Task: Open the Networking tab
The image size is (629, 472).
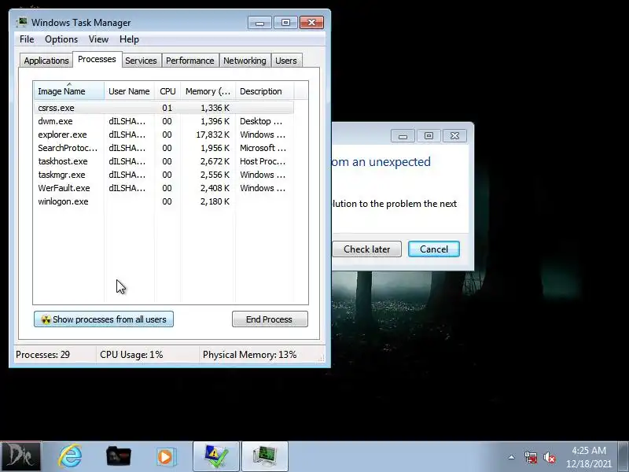Action: (245, 61)
